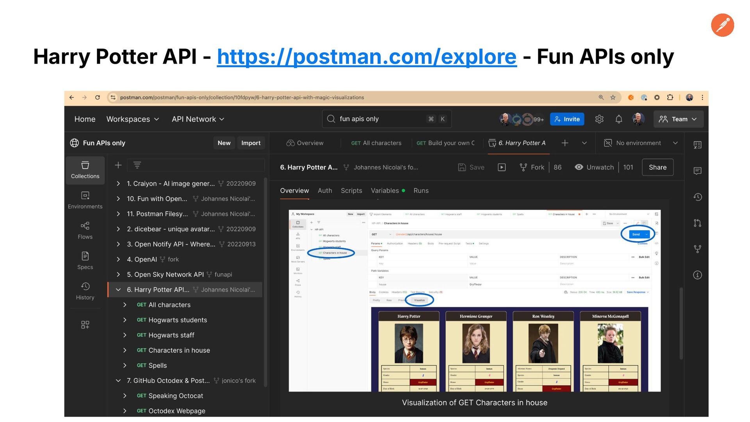Viewport: 750px width, 422px height.
Task: Fork the collection
Action: [x=532, y=167]
